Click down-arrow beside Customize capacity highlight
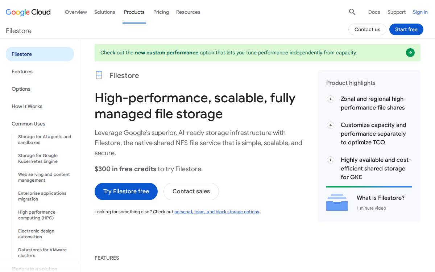 [x=330, y=125]
